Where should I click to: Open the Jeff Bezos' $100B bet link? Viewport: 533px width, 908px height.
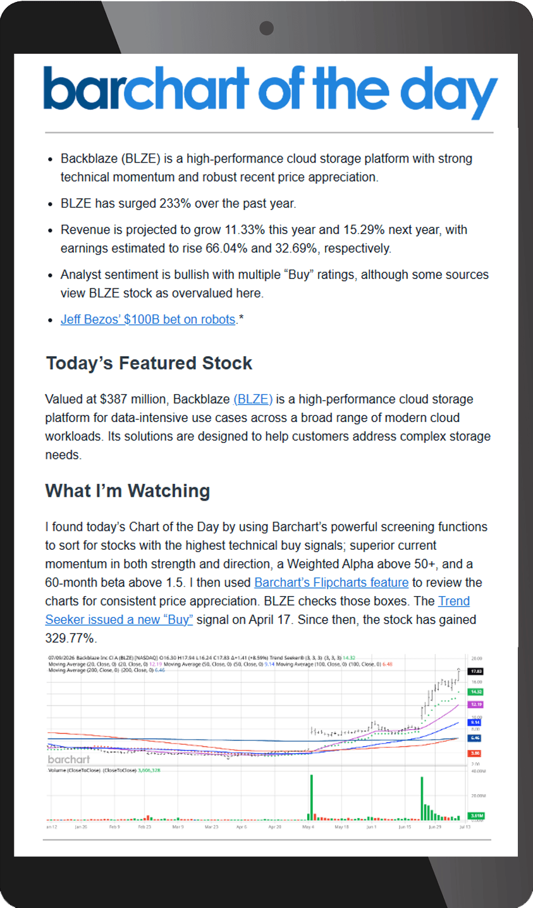click(x=148, y=320)
